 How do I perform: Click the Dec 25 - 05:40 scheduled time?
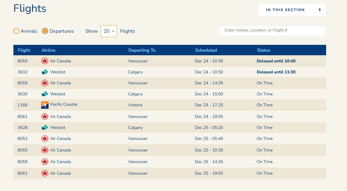pyautogui.click(x=209, y=139)
